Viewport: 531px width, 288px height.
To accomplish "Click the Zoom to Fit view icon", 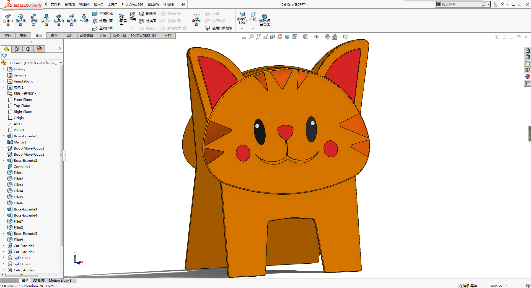I will pos(251,37).
